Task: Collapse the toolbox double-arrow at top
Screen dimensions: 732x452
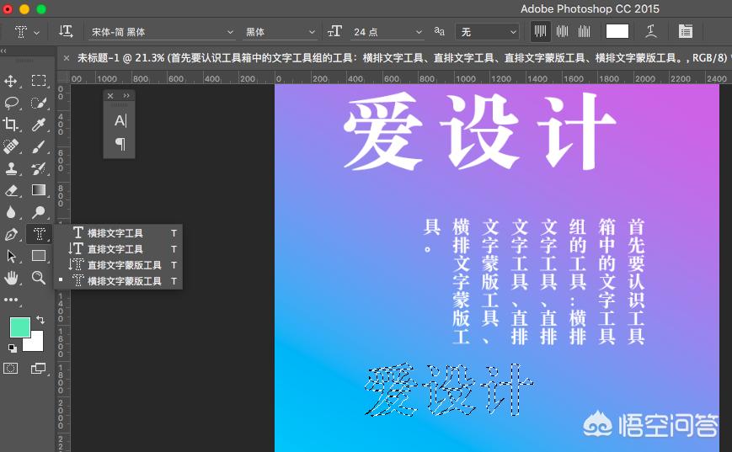Action: click(3, 51)
